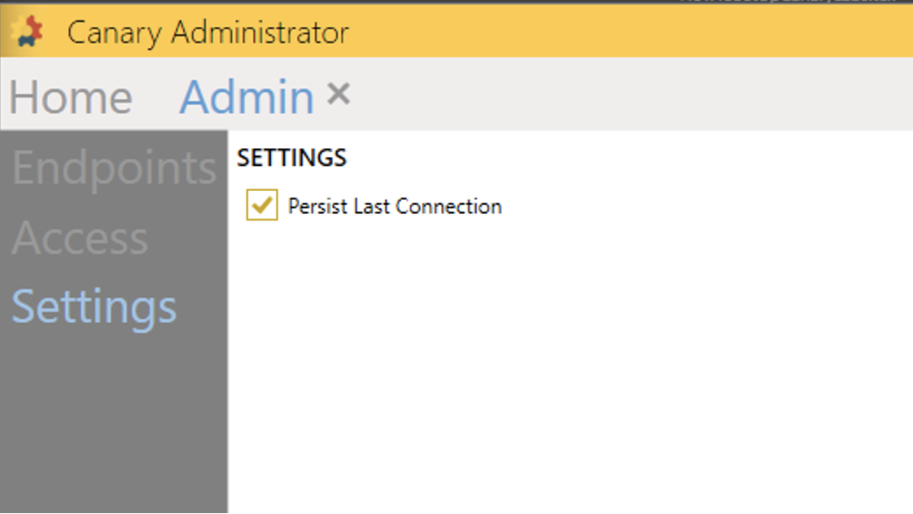Open the Endpoints section in sidebar
This screenshot has width=913, height=514.
tap(114, 168)
